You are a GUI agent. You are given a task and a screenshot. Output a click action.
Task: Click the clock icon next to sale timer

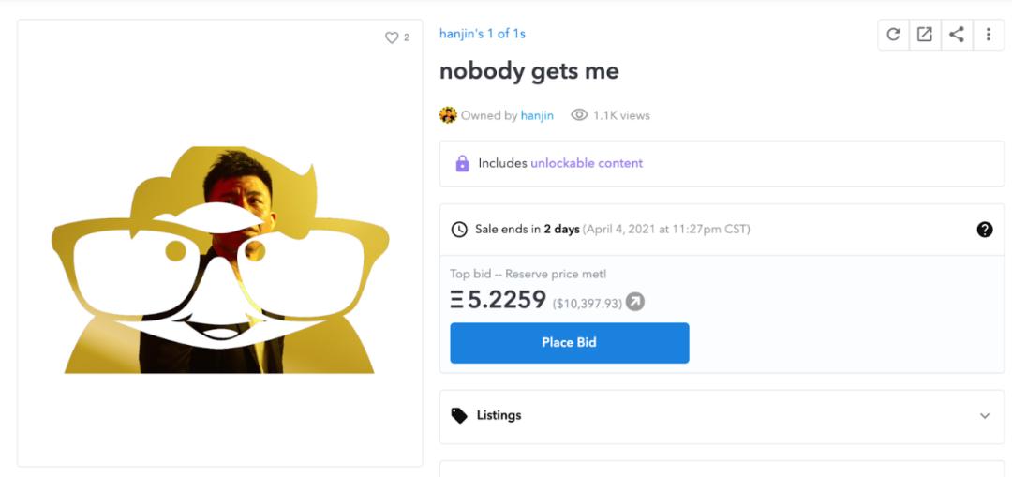pos(459,230)
